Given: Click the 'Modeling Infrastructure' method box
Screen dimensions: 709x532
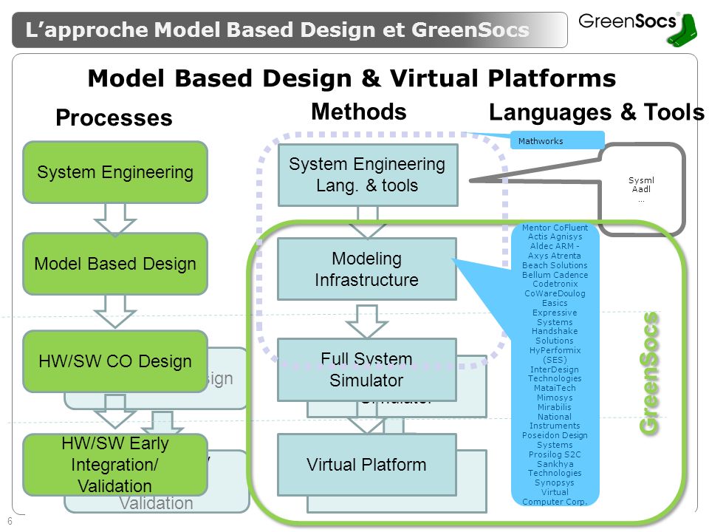Looking at the screenshot, I should point(367,269).
